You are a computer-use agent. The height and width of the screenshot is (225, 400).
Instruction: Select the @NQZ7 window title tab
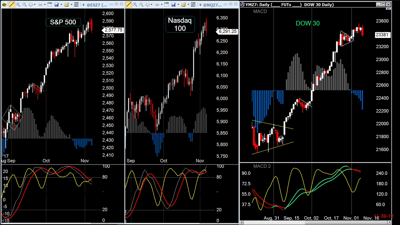click(x=212, y=5)
